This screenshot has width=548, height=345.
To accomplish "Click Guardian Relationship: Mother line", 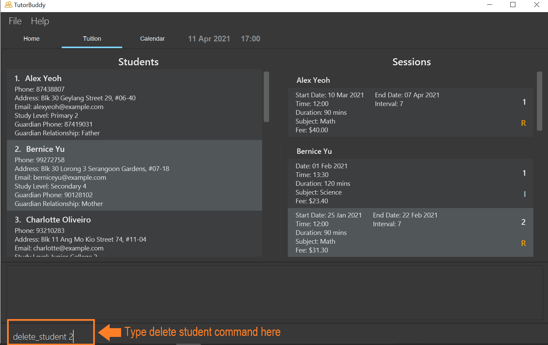I will pos(59,204).
